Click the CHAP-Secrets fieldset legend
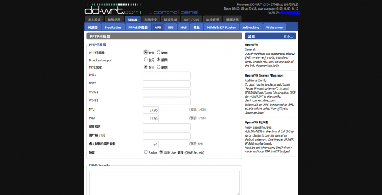The image size is (382, 195). tap(99, 165)
